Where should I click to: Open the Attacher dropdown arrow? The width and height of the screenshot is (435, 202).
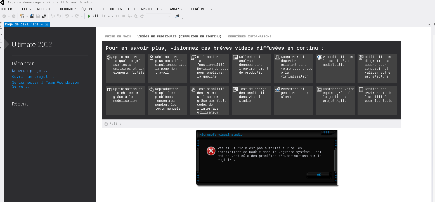(x=113, y=16)
